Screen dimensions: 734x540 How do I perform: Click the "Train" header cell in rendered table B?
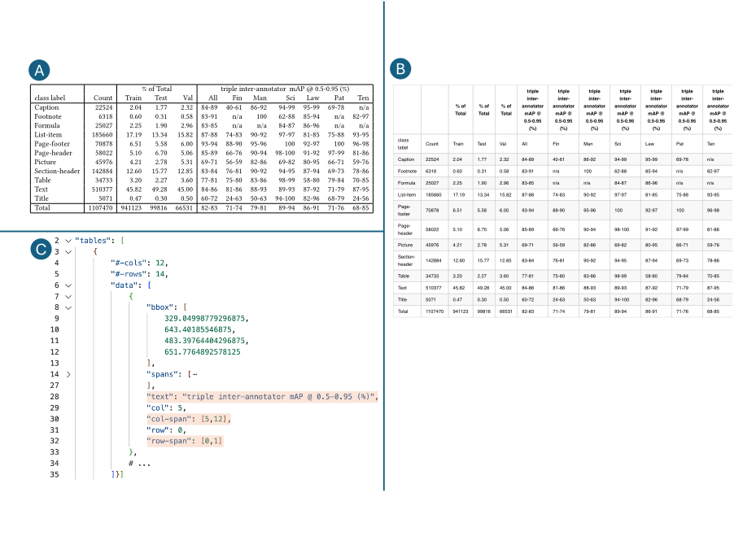click(458, 144)
